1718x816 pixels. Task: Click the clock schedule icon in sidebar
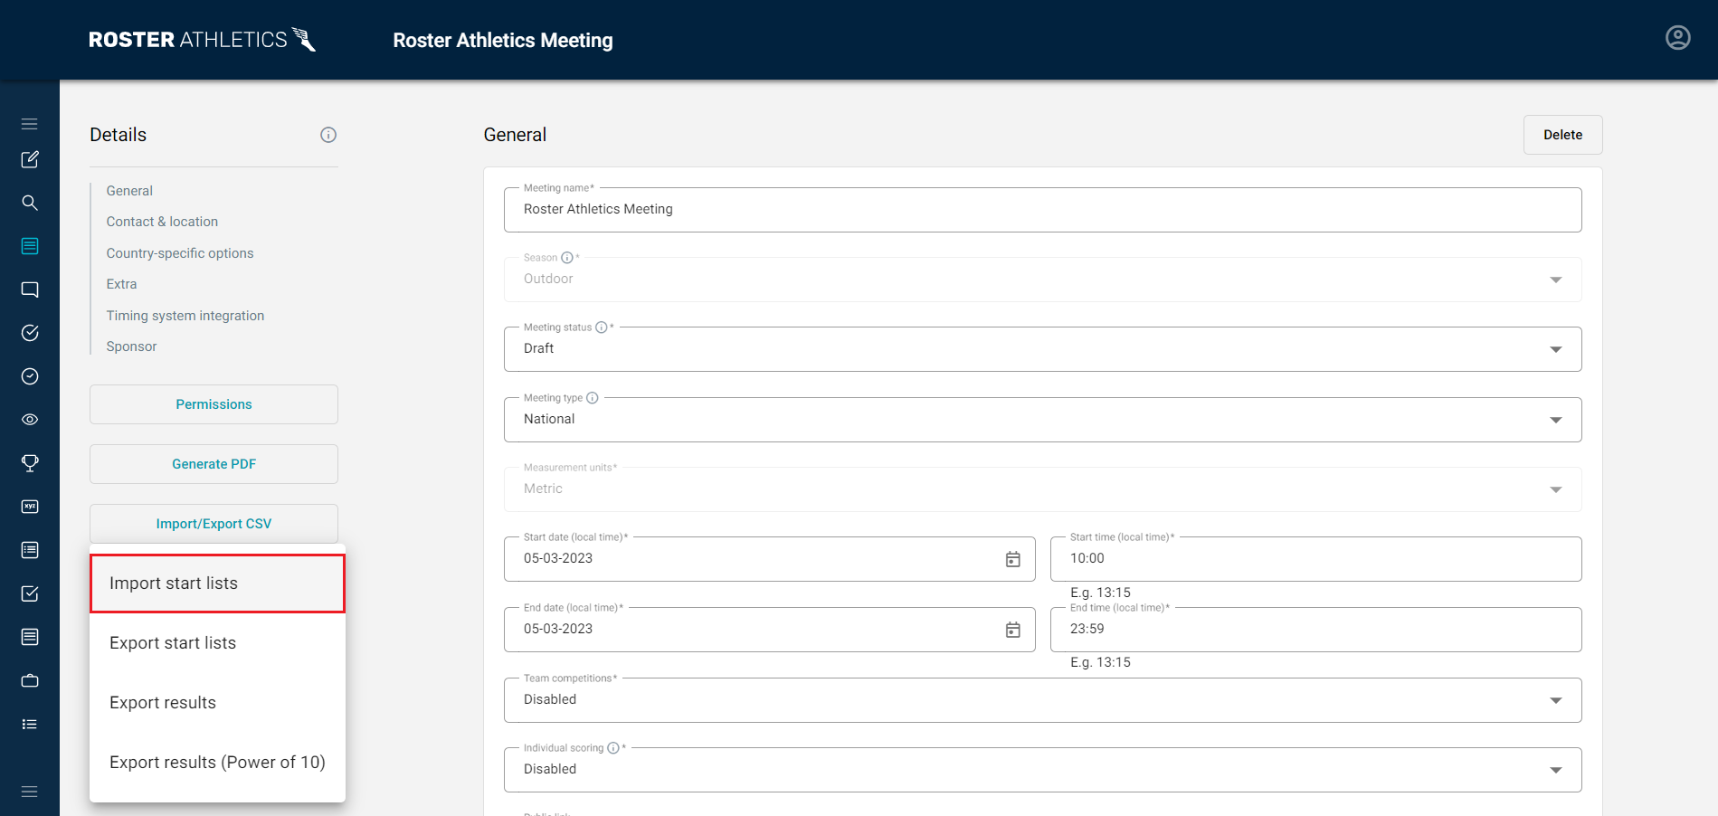(x=30, y=376)
